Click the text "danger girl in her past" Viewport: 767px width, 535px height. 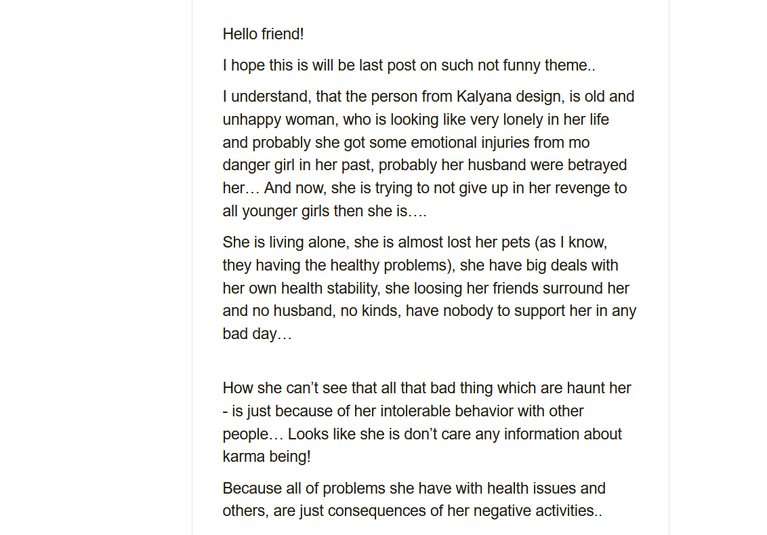[298, 165]
